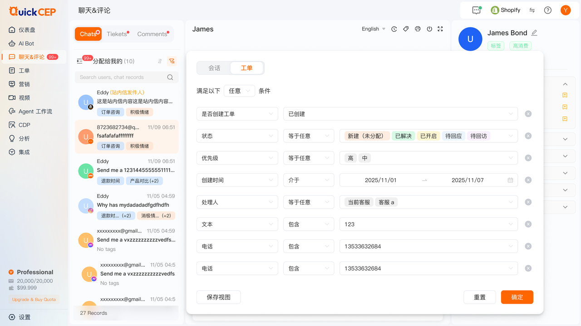The image size is (581, 326).
Task: Select the 工单 segment toggle
Action: click(246, 68)
